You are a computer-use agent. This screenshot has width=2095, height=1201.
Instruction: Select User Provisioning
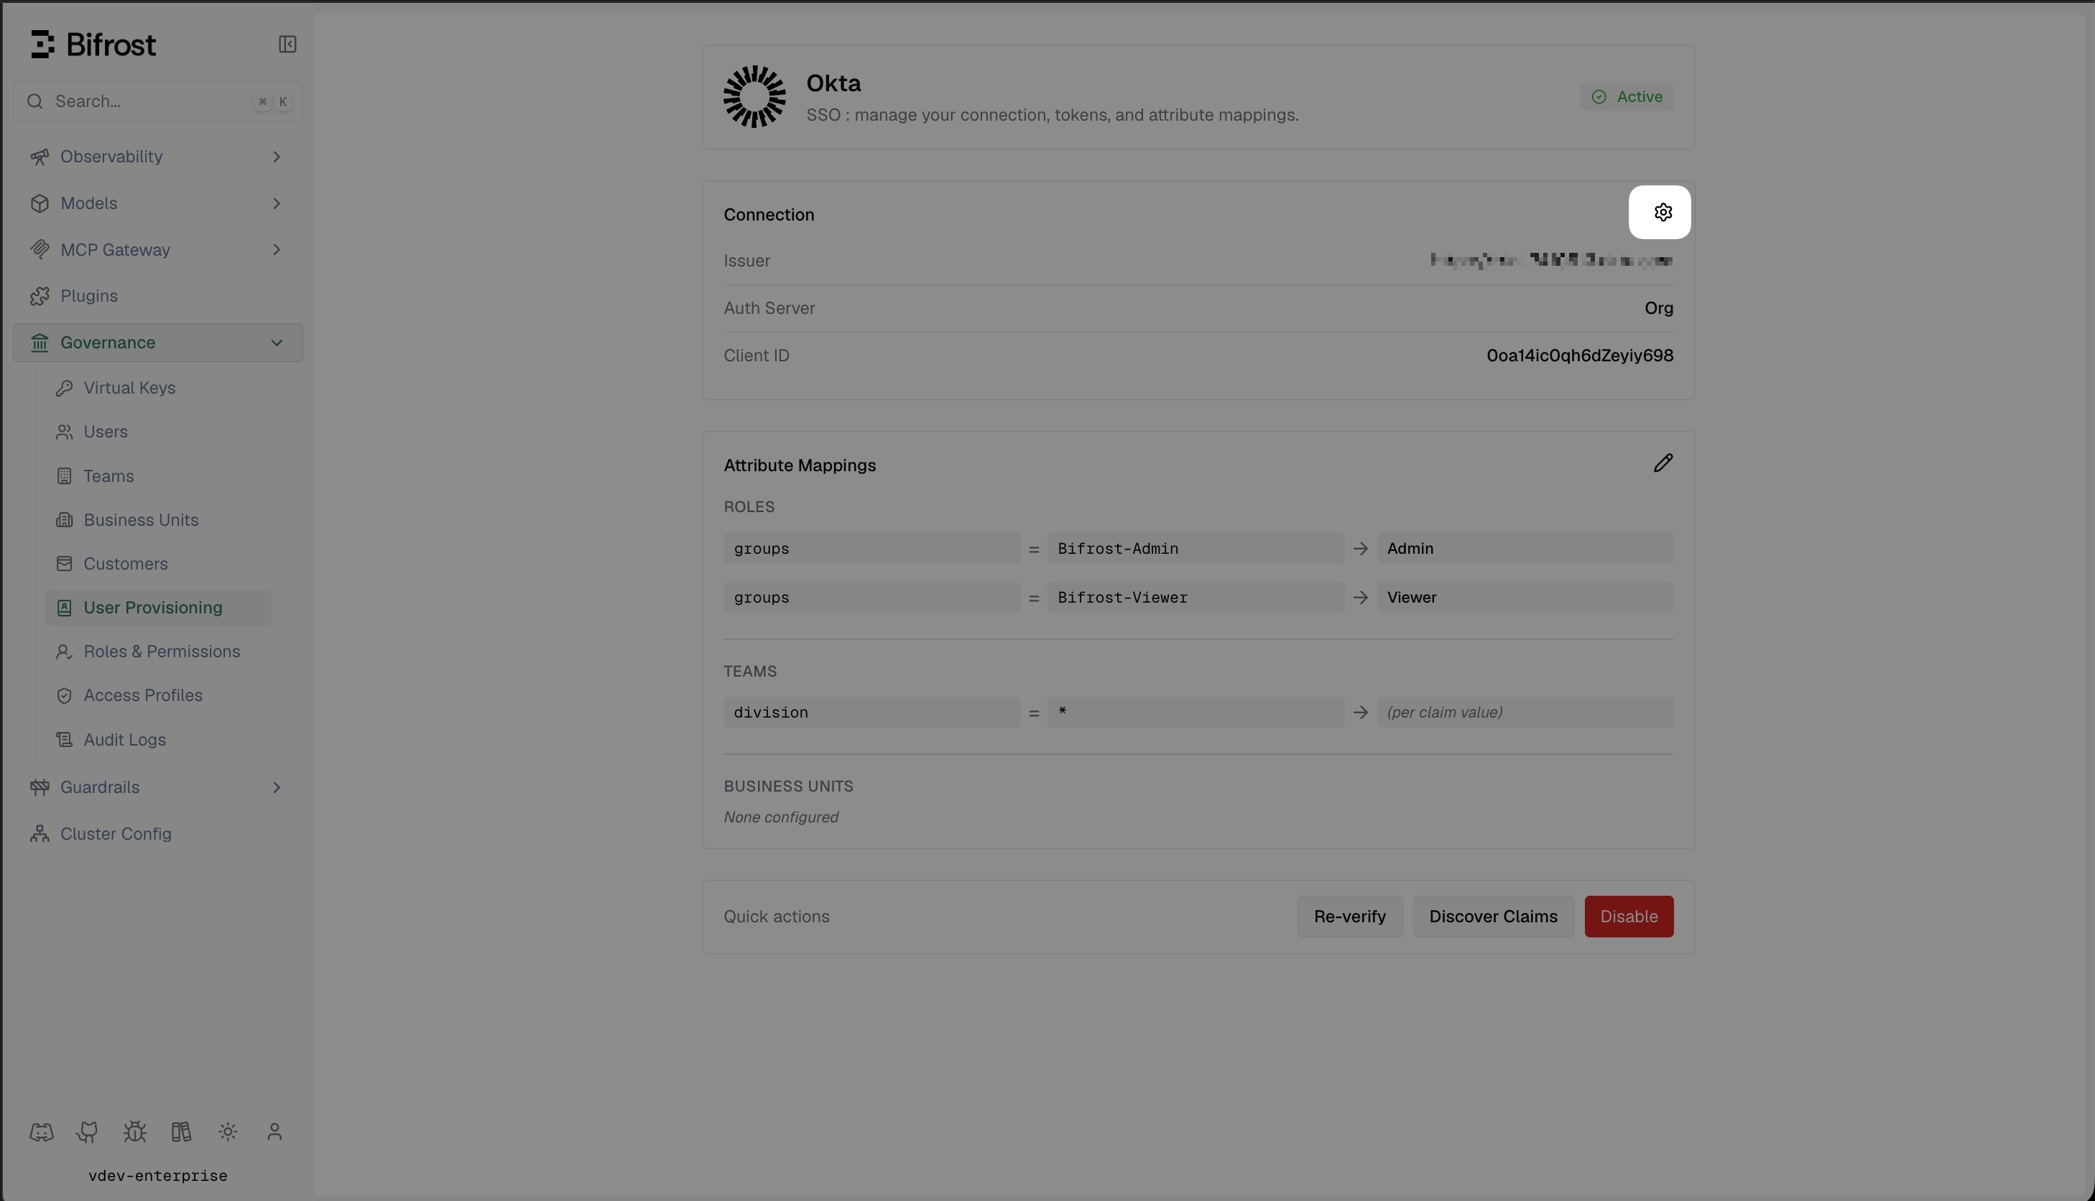click(157, 607)
